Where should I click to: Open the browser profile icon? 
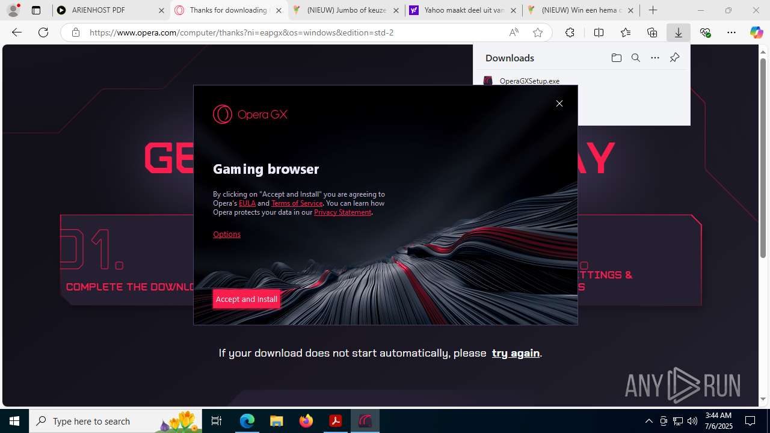(x=13, y=10)
